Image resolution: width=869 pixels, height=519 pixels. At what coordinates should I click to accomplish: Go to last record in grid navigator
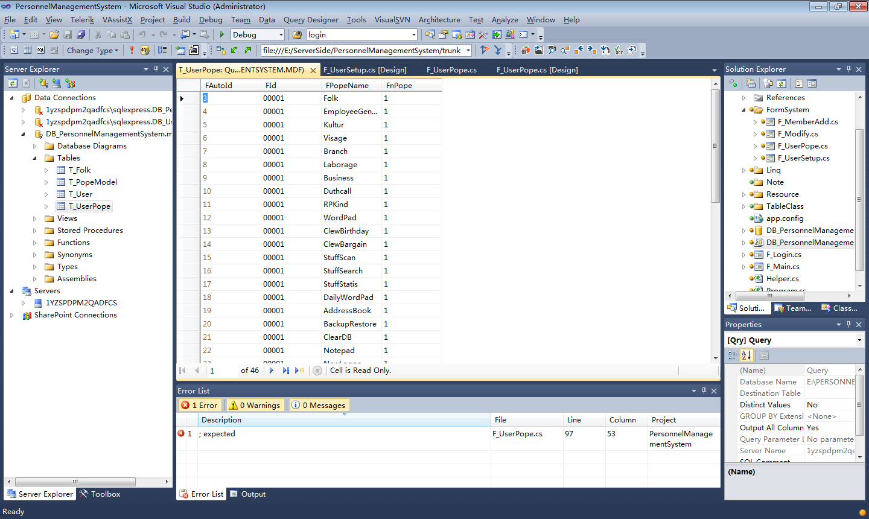[x=285, y=371]
